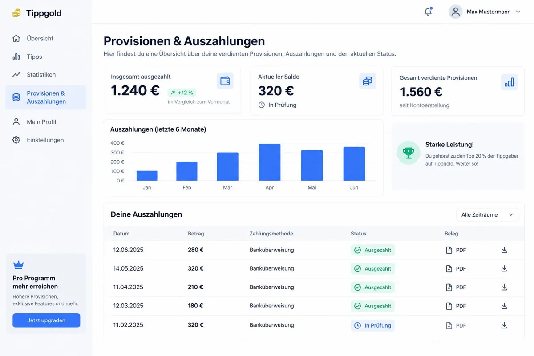The width and height of the screenshot is (534, 356).
Task: Click the Feb bar in the chart
Action: 187,171
